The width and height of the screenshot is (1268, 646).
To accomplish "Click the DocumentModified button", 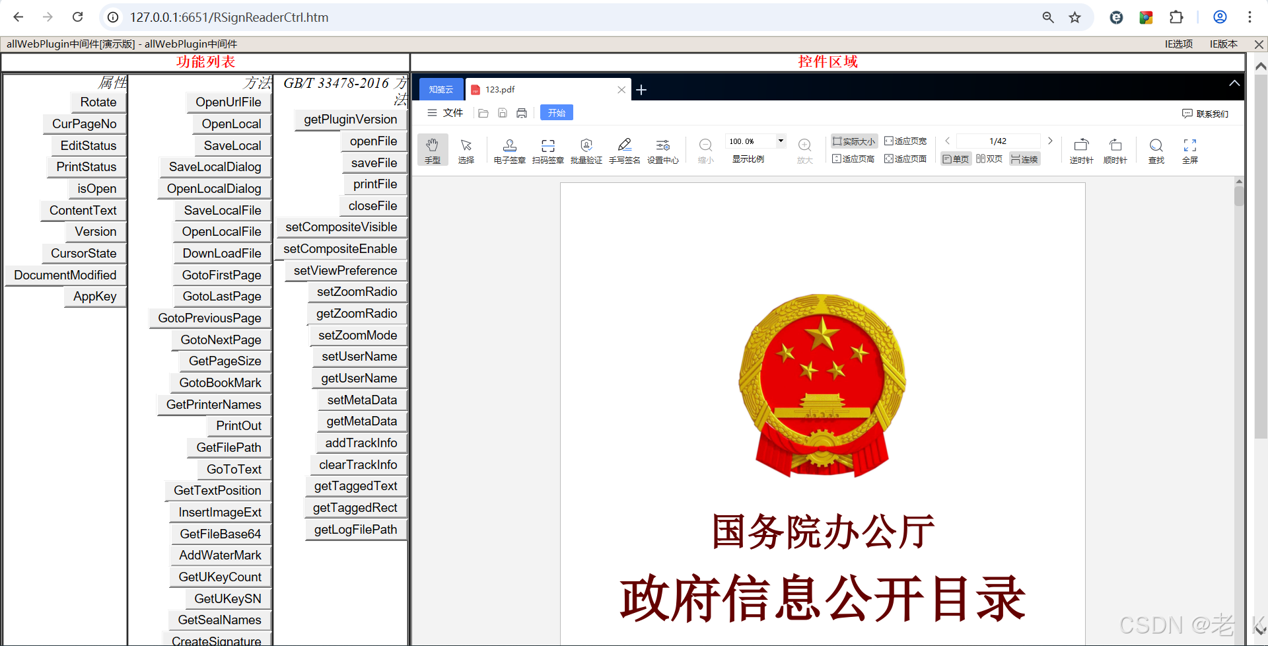I will pyautogui.click(x=65, y=275).
